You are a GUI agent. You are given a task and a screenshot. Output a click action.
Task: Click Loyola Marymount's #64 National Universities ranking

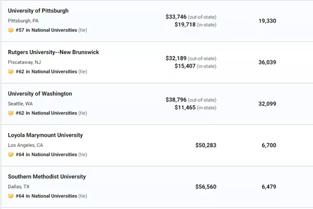click(46, 155)
